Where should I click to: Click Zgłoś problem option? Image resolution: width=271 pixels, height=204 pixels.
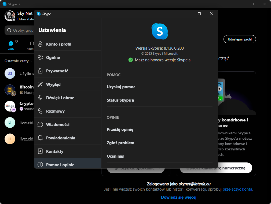tap(160, 143)
